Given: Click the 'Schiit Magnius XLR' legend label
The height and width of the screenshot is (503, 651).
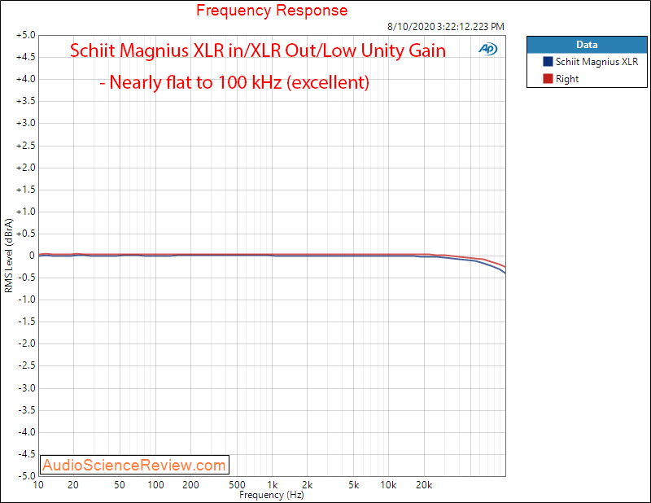Looking at the screenshot, I should 596,62.
